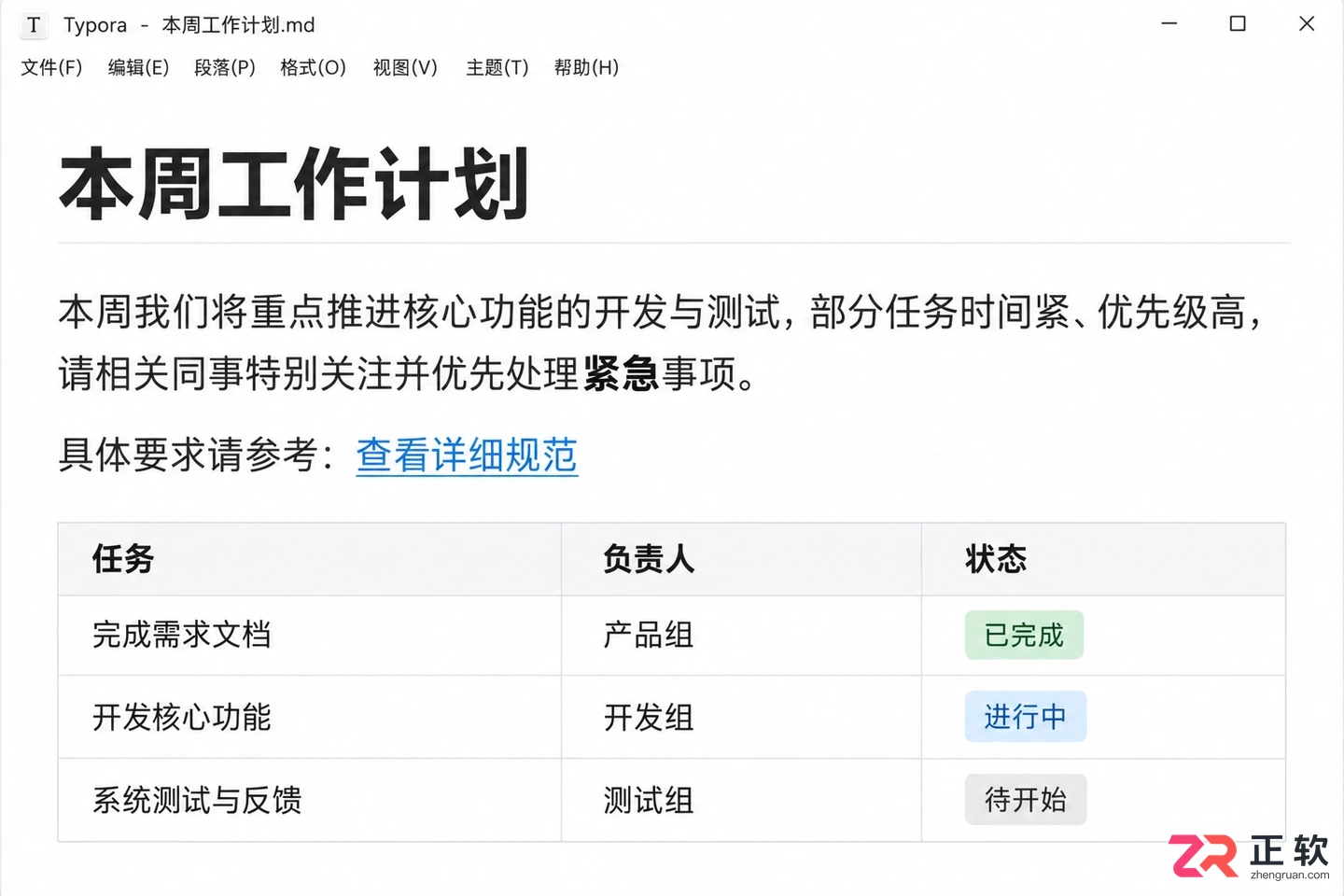Image resolution: width=1344 pixels, height=896 pixels.
Task: Click the green 已完成 status badge
Action: [1024, 635]
